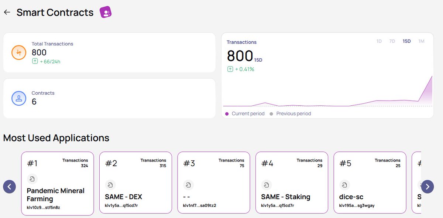Click the klv1y5a...qf5cd7r address under SAME - DEX

(121, 205)
